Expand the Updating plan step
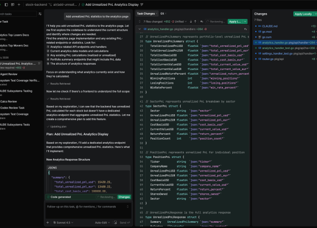The height and width of the screenshot is (228, 317). [57, 127]
